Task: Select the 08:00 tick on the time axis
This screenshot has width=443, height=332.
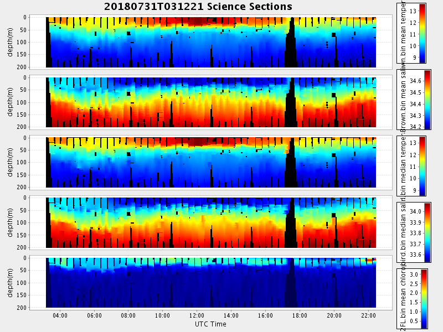Action: tap(128, 316)
